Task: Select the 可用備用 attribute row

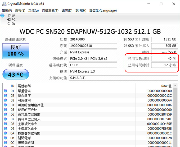Action: coord(88,100)
